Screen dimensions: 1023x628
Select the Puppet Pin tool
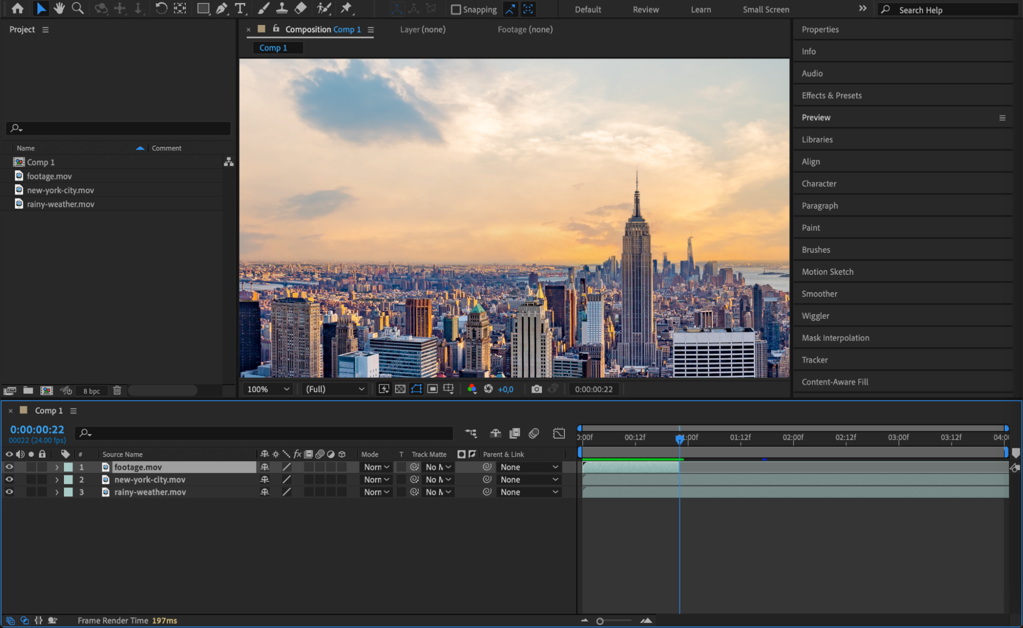coord(346,8)
